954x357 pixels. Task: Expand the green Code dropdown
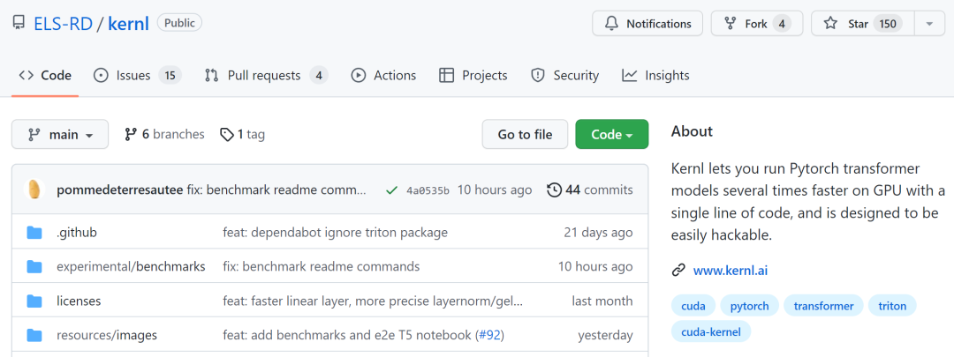pyautogui.click(x=611, y=135)
